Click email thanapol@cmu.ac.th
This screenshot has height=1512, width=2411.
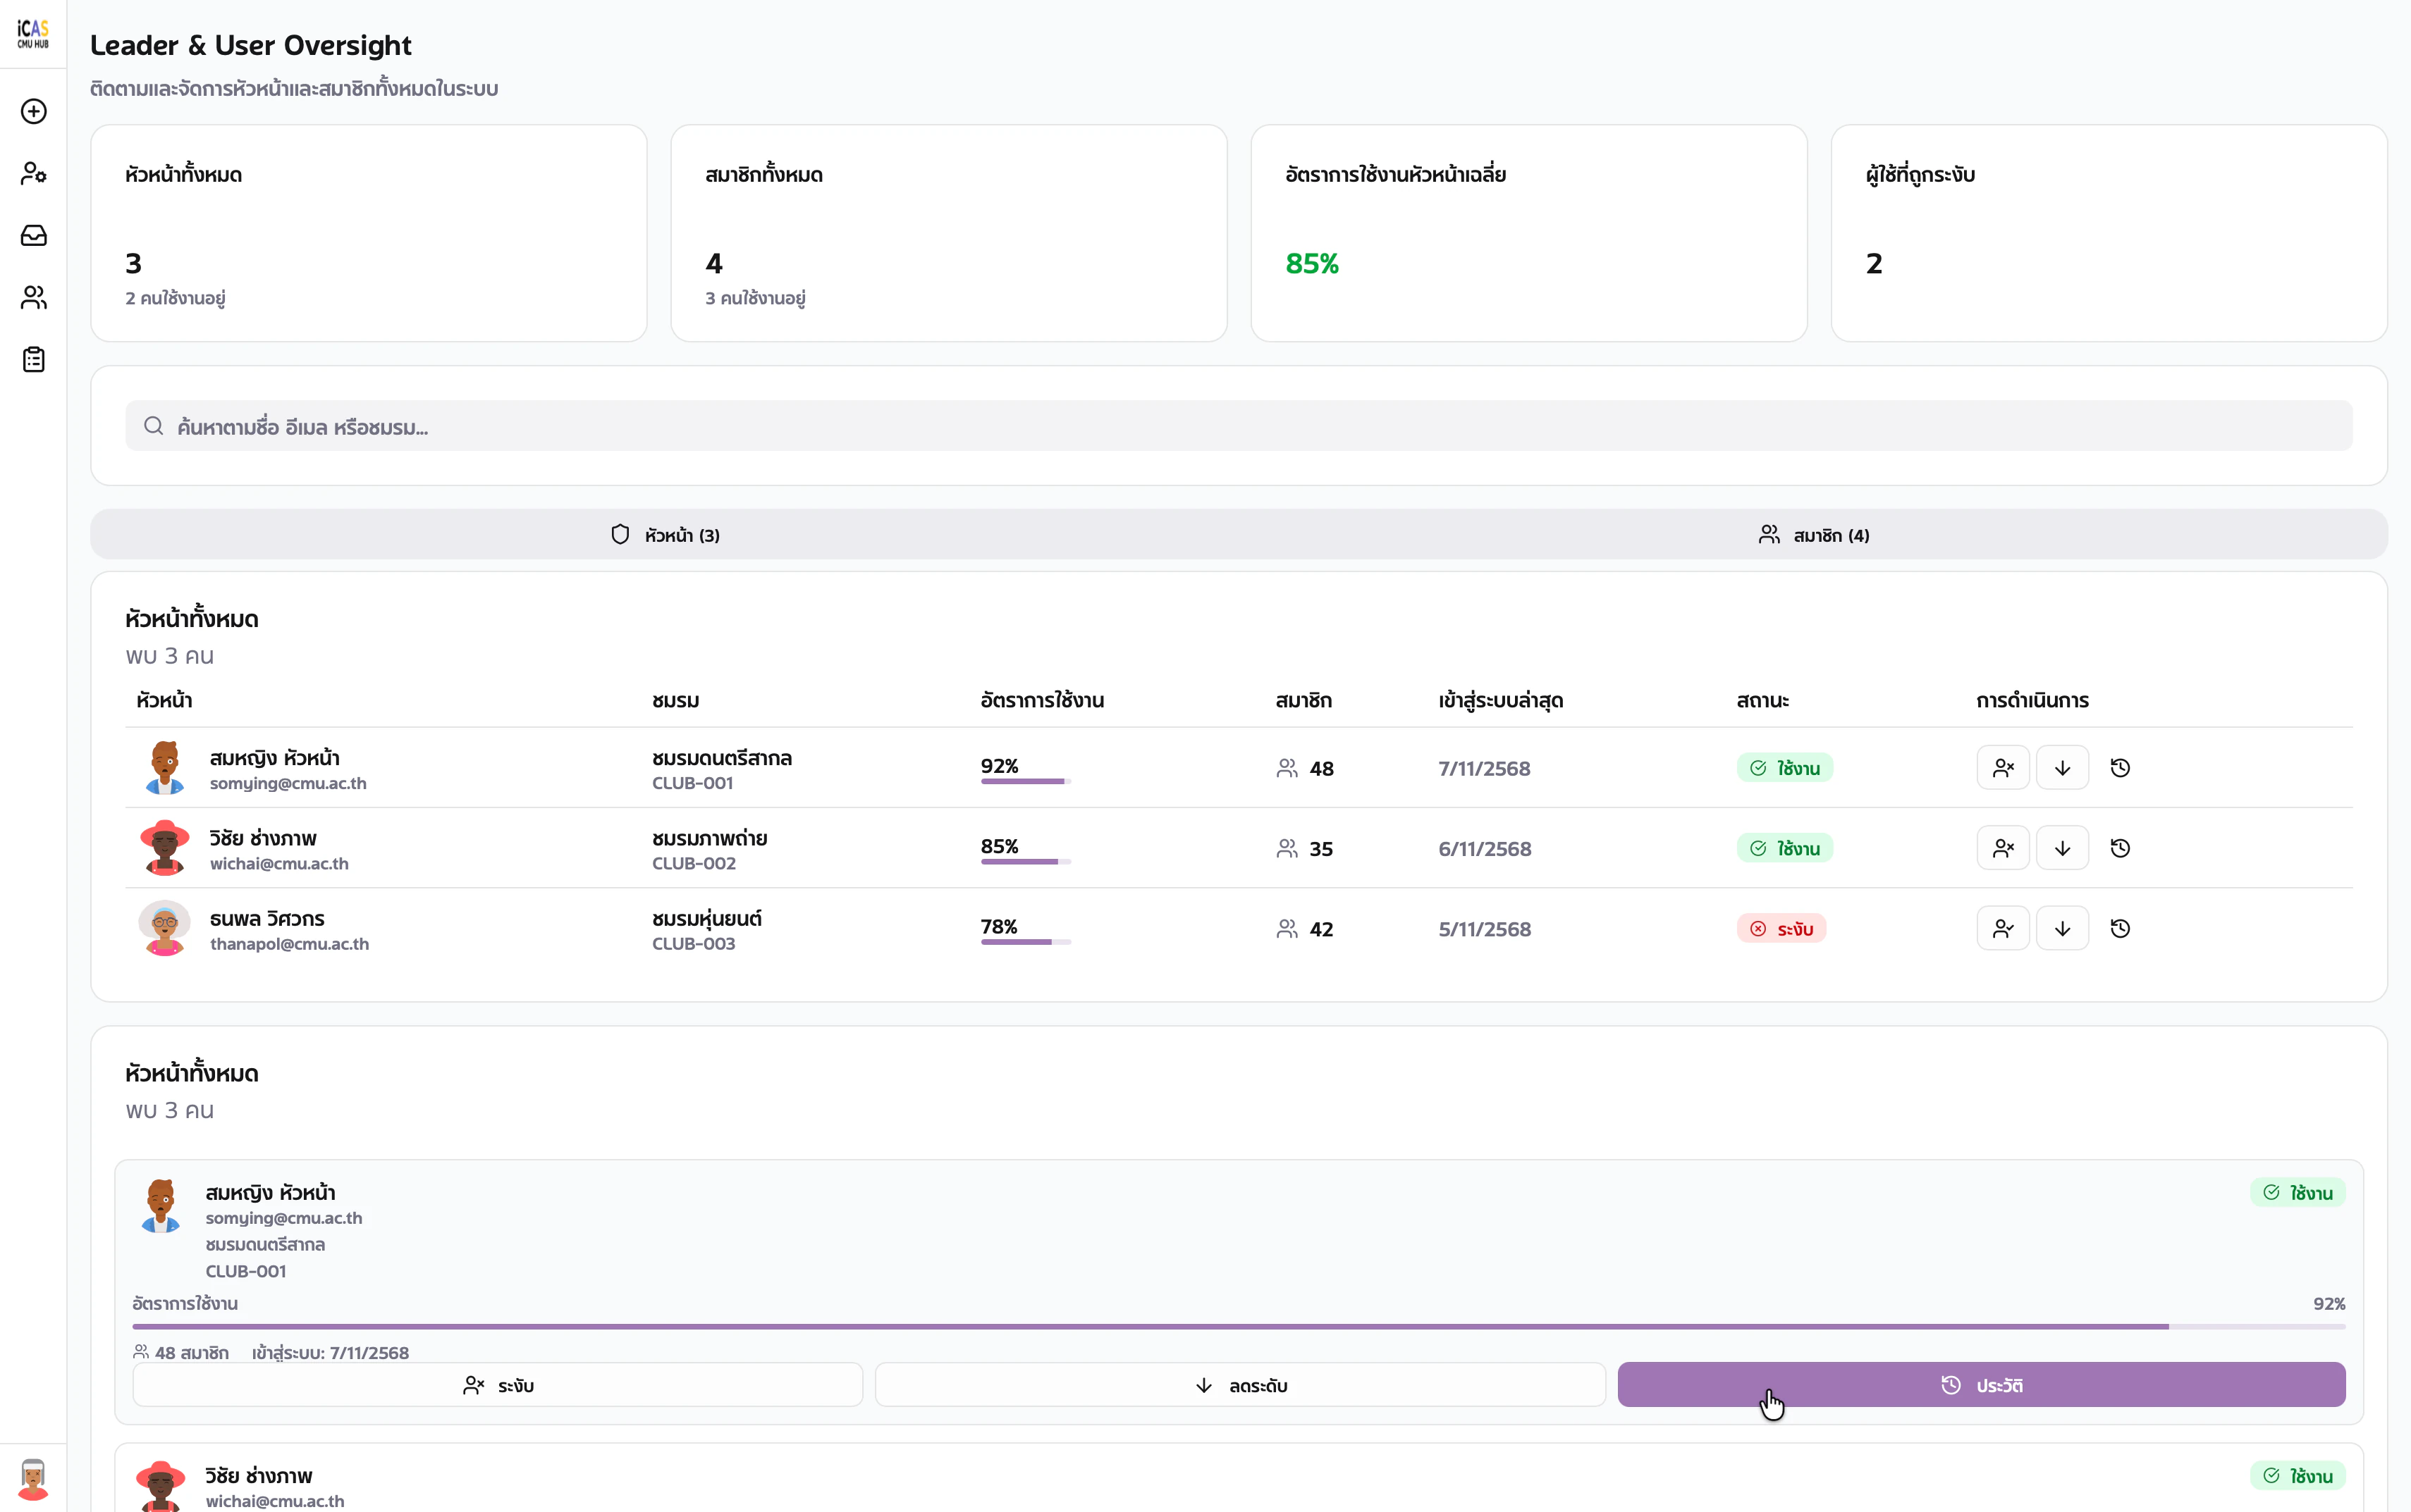[289, 944]
